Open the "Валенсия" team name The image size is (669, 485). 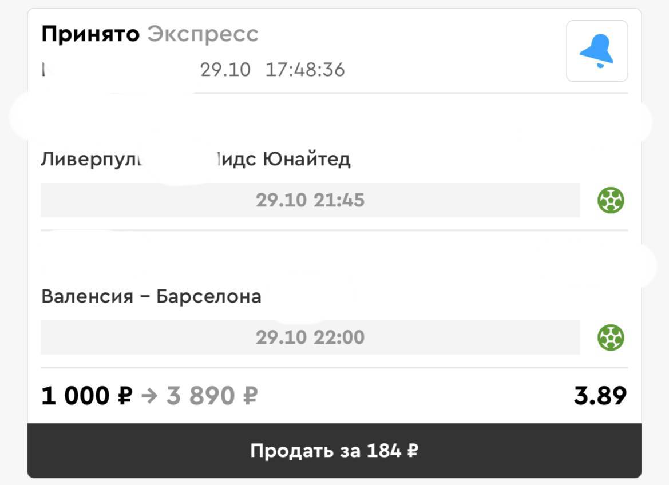[x=87, y=297]
